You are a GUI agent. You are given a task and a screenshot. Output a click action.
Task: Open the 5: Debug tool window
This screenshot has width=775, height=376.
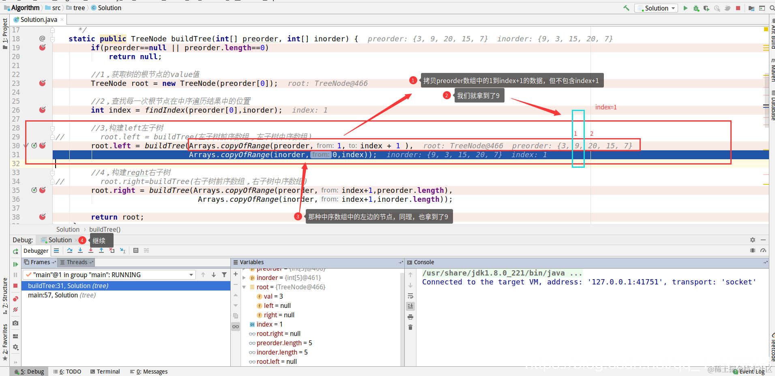click(29, 372)
